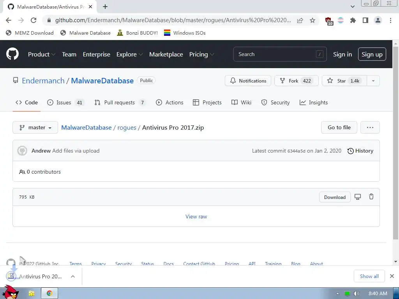The height and width of the screenshot is (299, 399).
Task: Click Show all downloads
Action: pos(369,276)
